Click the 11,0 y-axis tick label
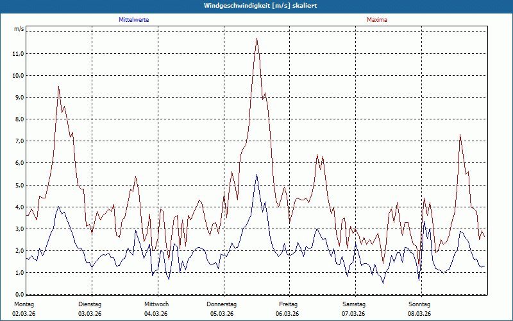The width and height of the screenshot is (513, 321). click(18, 54)
